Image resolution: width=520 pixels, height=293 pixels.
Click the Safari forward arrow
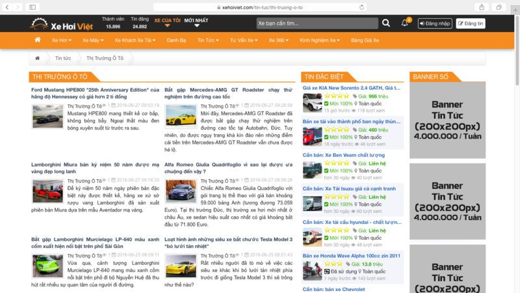click(x=18, y=7)
